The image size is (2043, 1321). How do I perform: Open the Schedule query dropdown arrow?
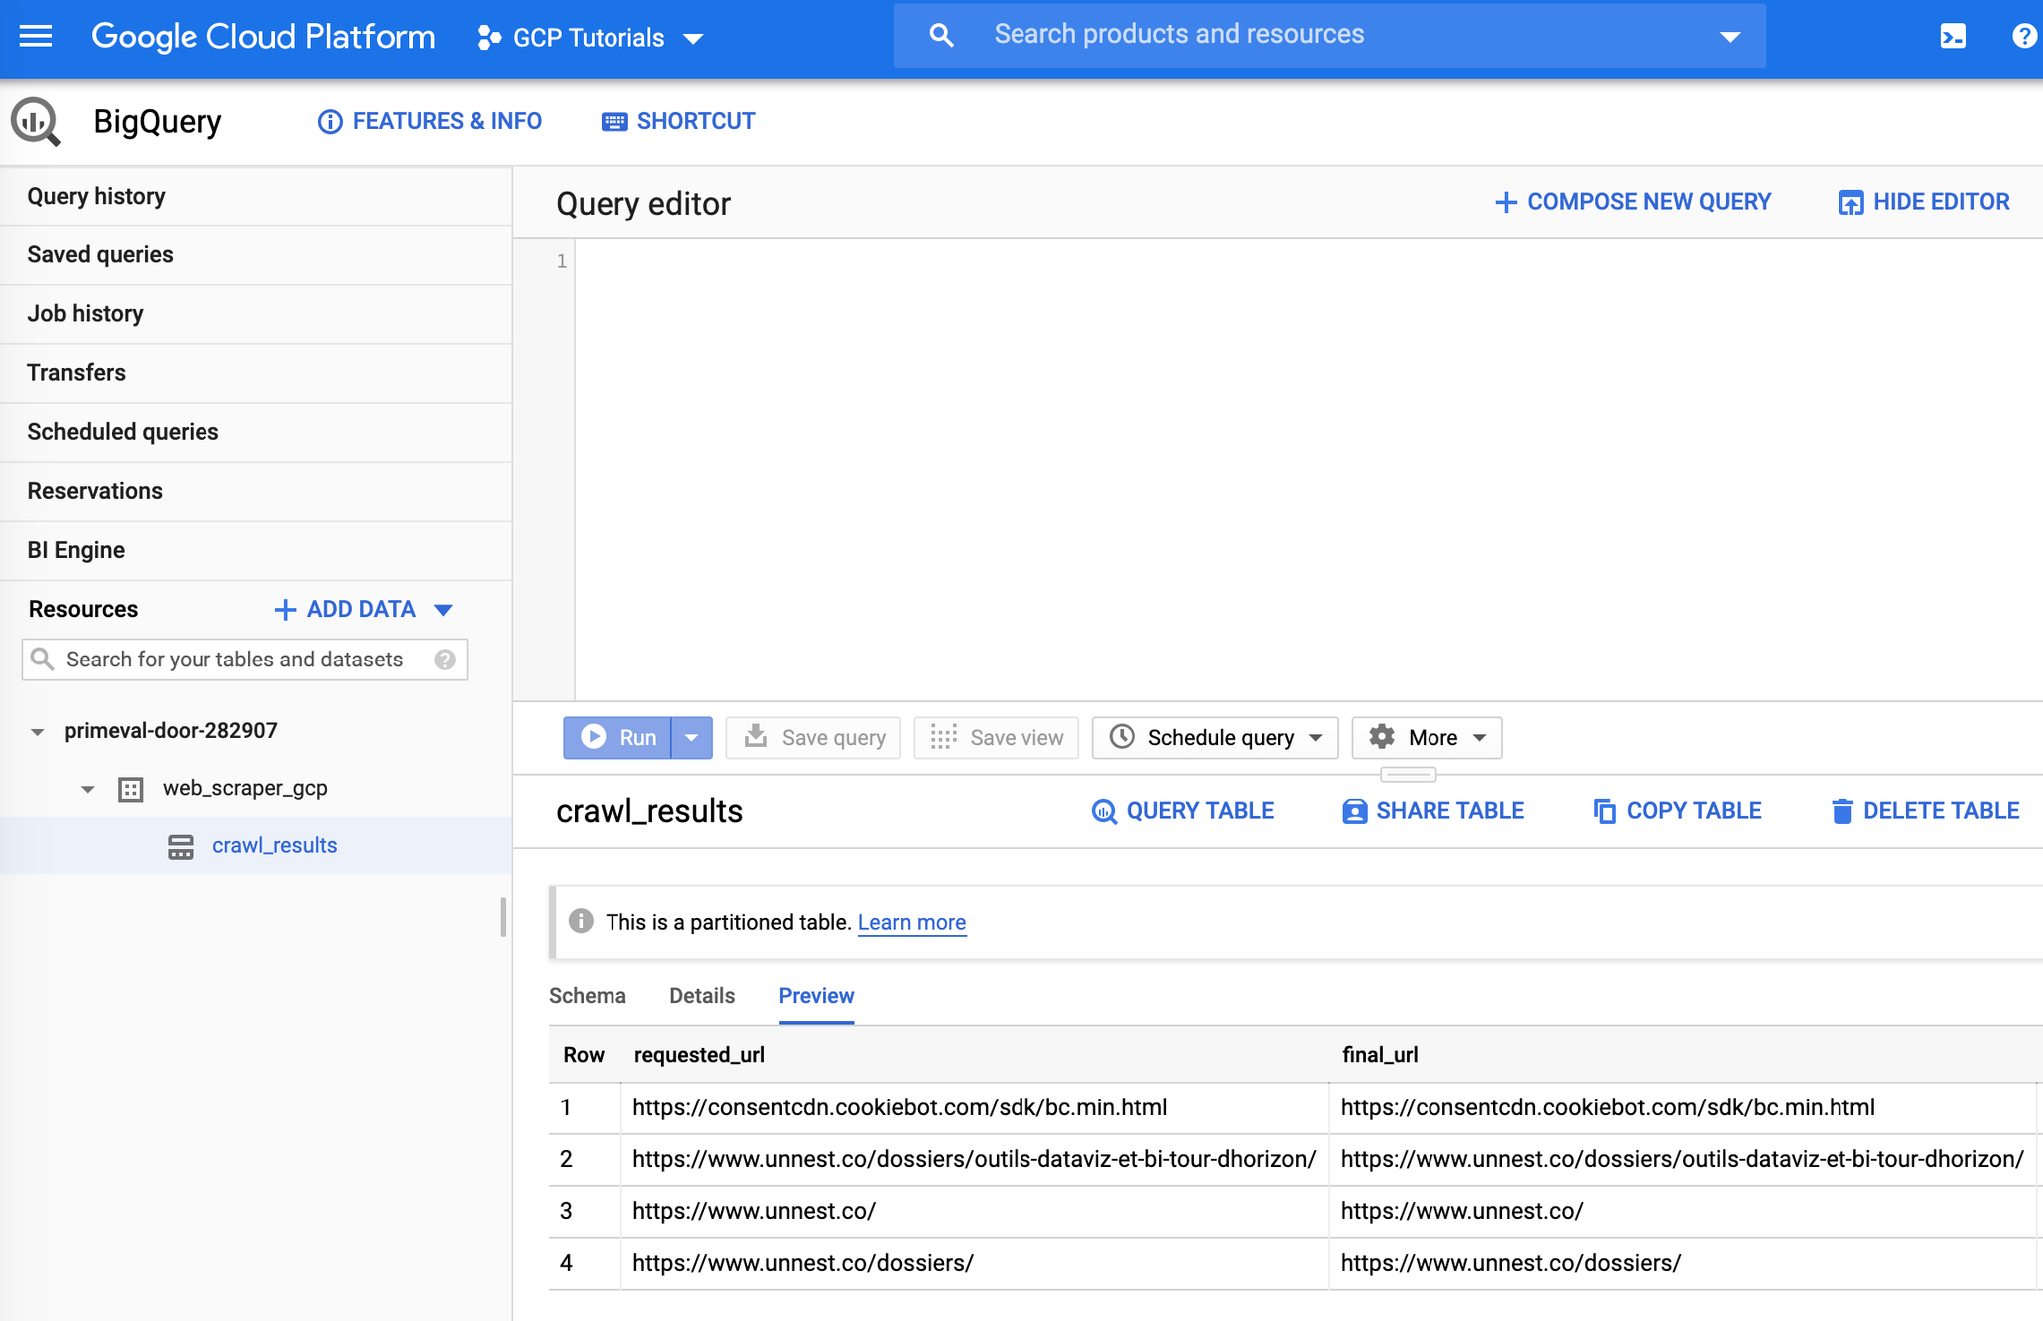pyautogui.click(x=1315, y=738)
